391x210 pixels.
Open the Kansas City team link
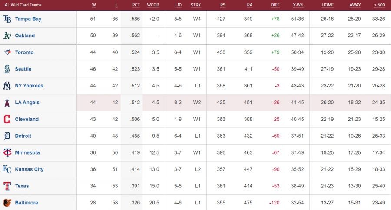(29, 169)
